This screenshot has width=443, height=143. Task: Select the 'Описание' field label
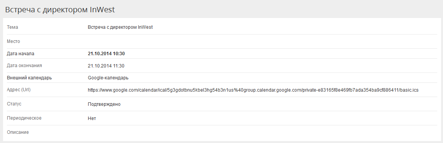18,132
